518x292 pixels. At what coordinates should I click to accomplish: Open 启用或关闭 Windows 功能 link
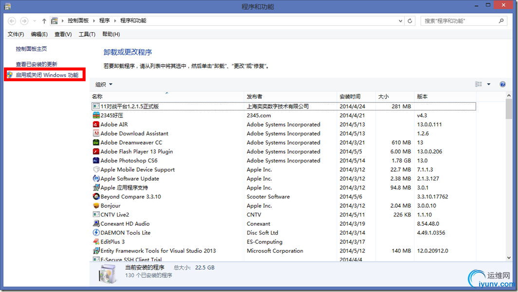47,75
